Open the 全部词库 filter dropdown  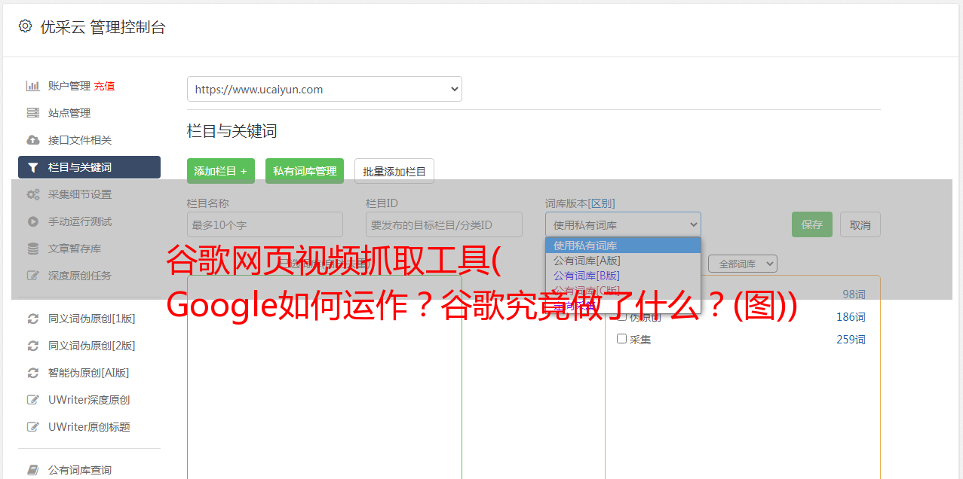[x=742, y=264]
